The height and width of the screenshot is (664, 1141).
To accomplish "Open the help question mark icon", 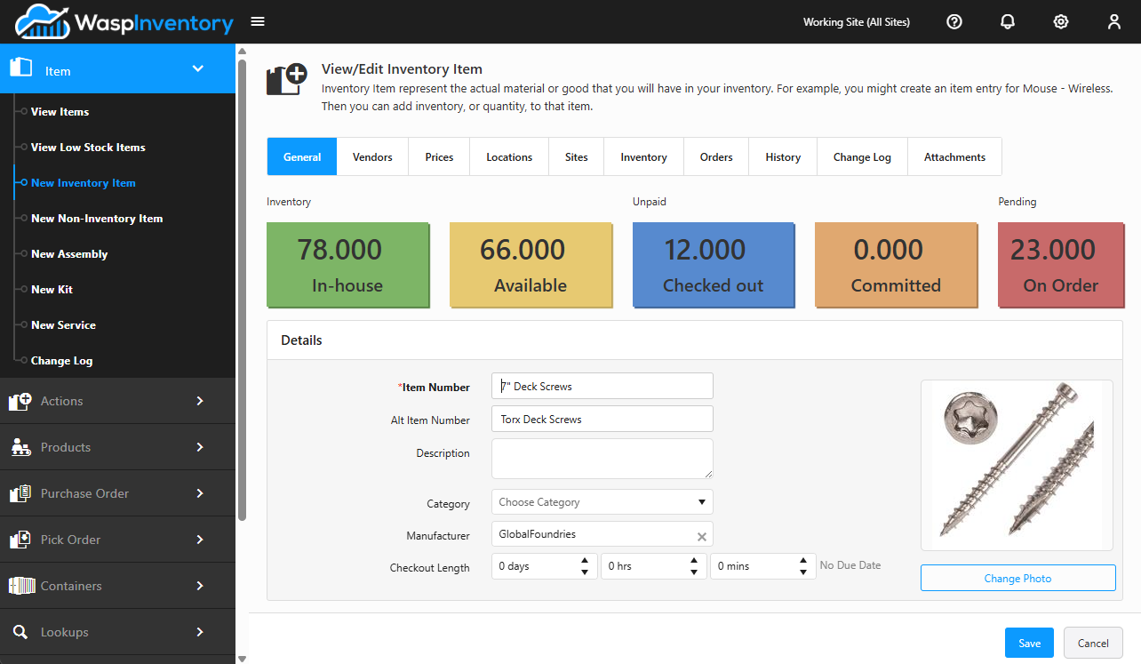I will click(954, 21).
